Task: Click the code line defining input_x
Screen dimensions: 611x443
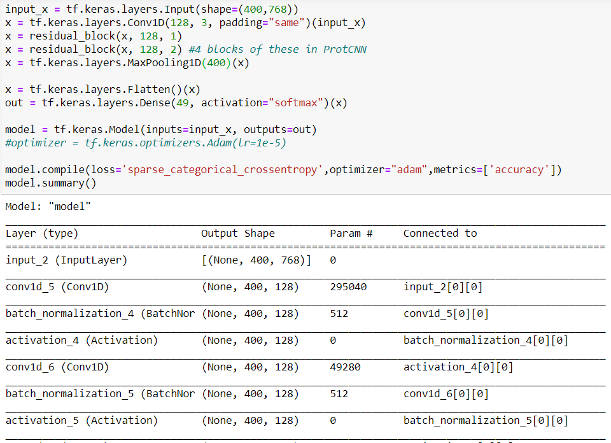Action: tap(151, 10)
